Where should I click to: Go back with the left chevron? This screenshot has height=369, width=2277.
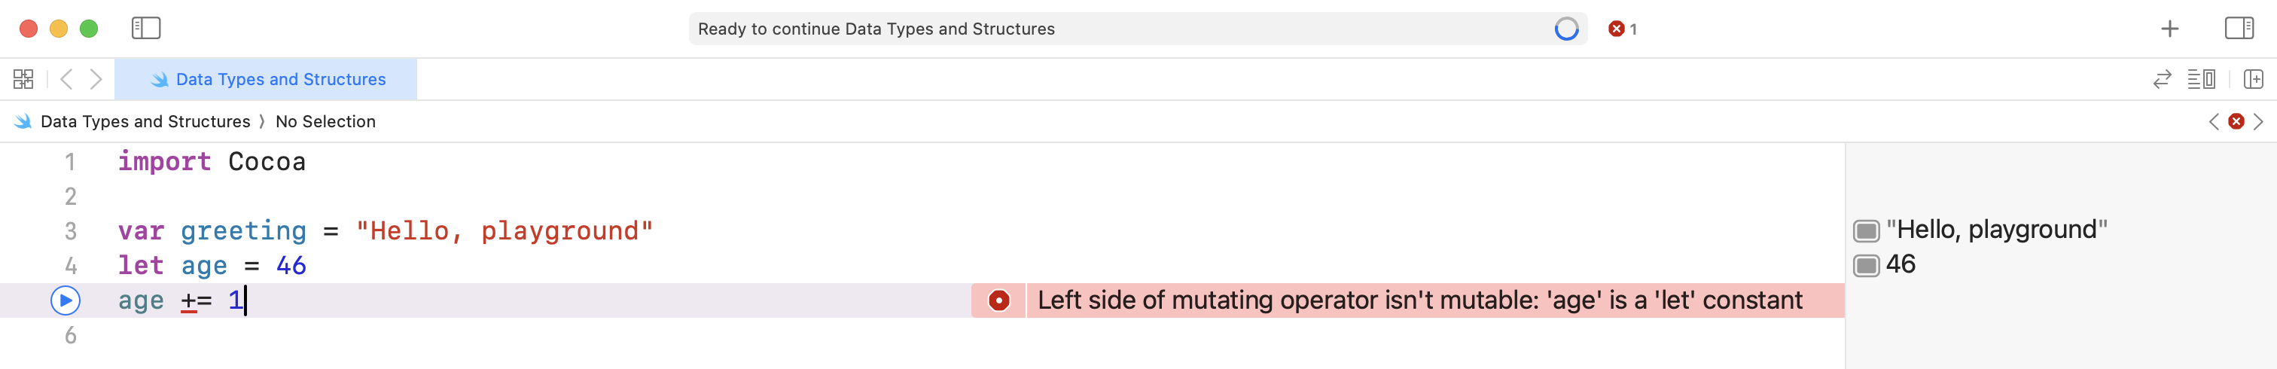pyautogui.click(x=66, y=80)
